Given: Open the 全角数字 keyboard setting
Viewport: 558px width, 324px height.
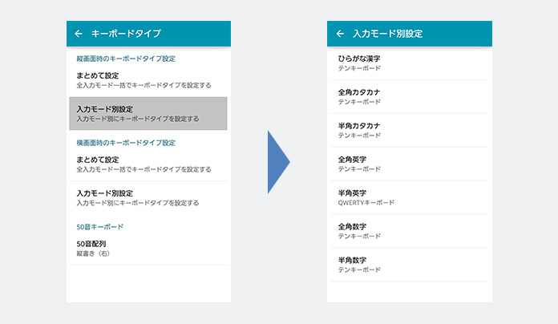Looking at the screenshot, I should [x=410, y=232].
